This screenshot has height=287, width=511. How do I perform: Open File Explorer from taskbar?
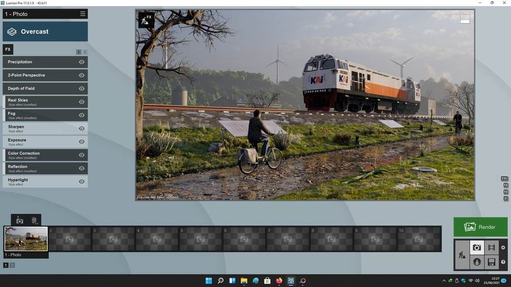[244, 280]
